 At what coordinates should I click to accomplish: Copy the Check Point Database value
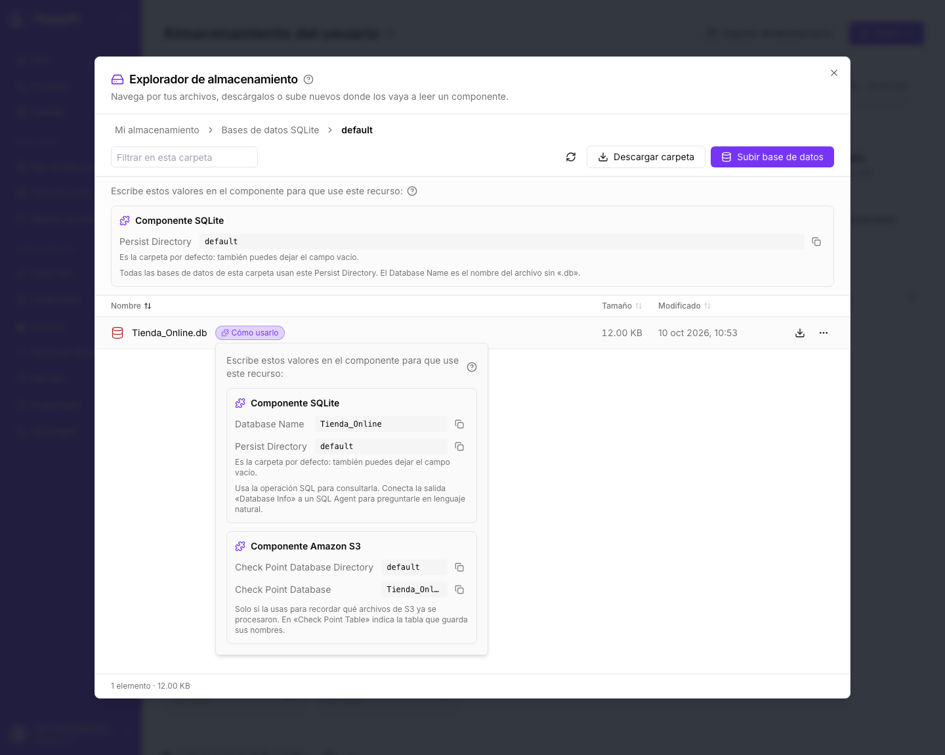(x=459, y=590)
